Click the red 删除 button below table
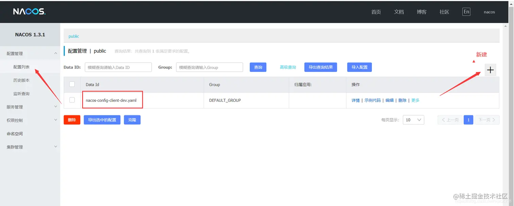Viewport: 514px width, 206px height. (x=72, y=120)
